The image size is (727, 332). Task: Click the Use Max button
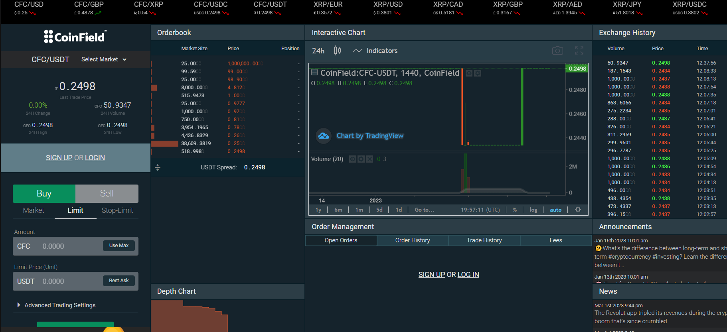119,246
